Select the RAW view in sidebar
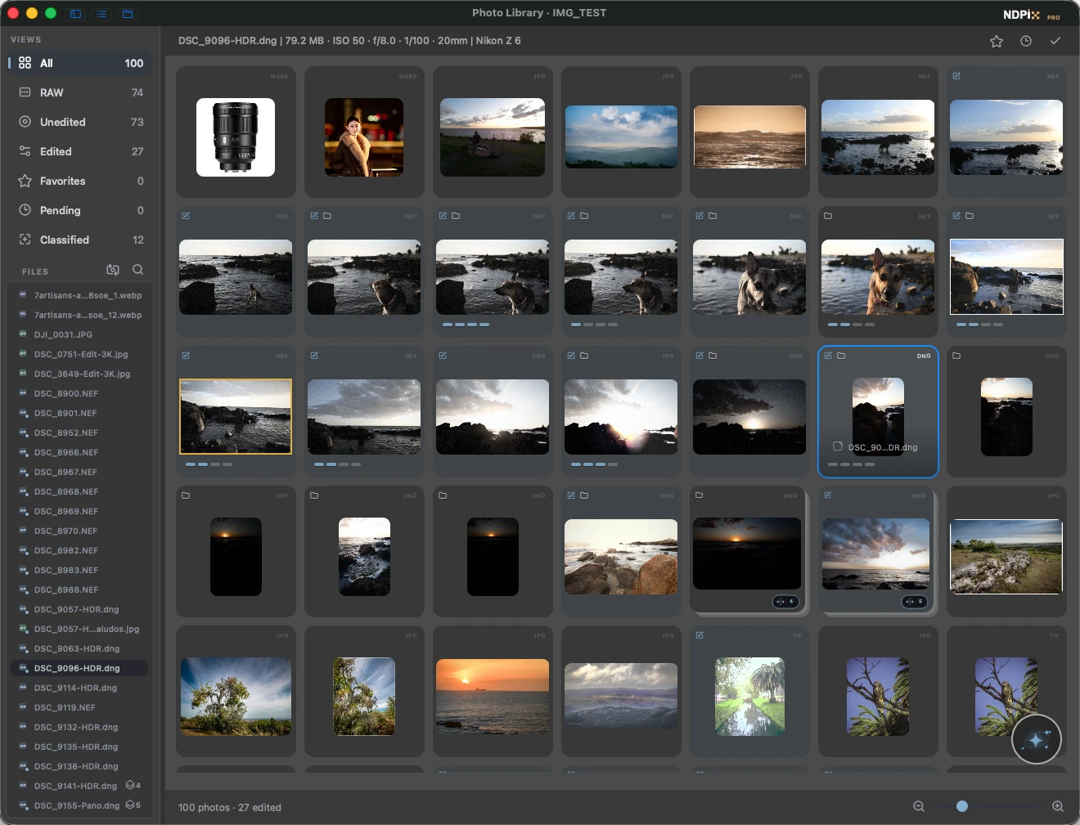 (80, 92)
